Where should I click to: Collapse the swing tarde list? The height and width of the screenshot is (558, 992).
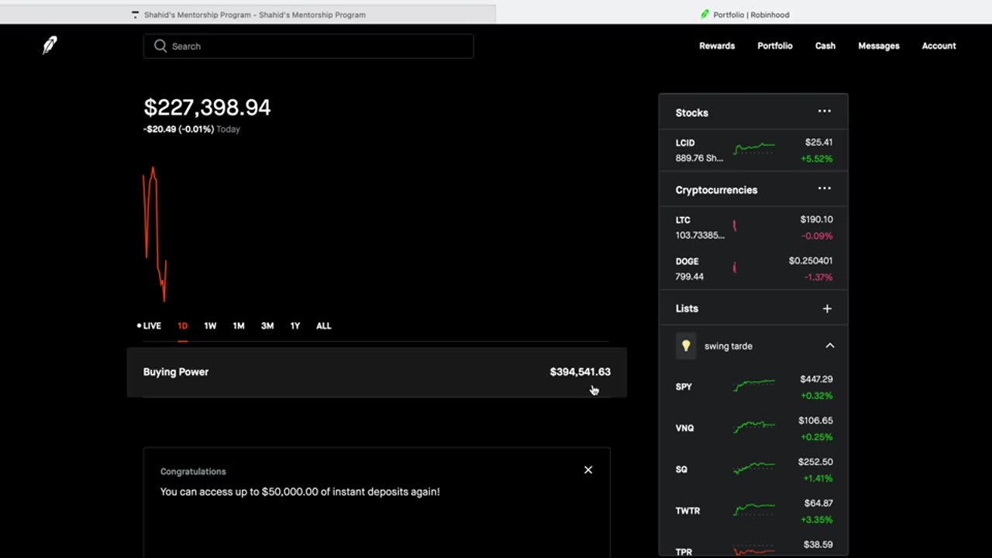pos(830,346)
